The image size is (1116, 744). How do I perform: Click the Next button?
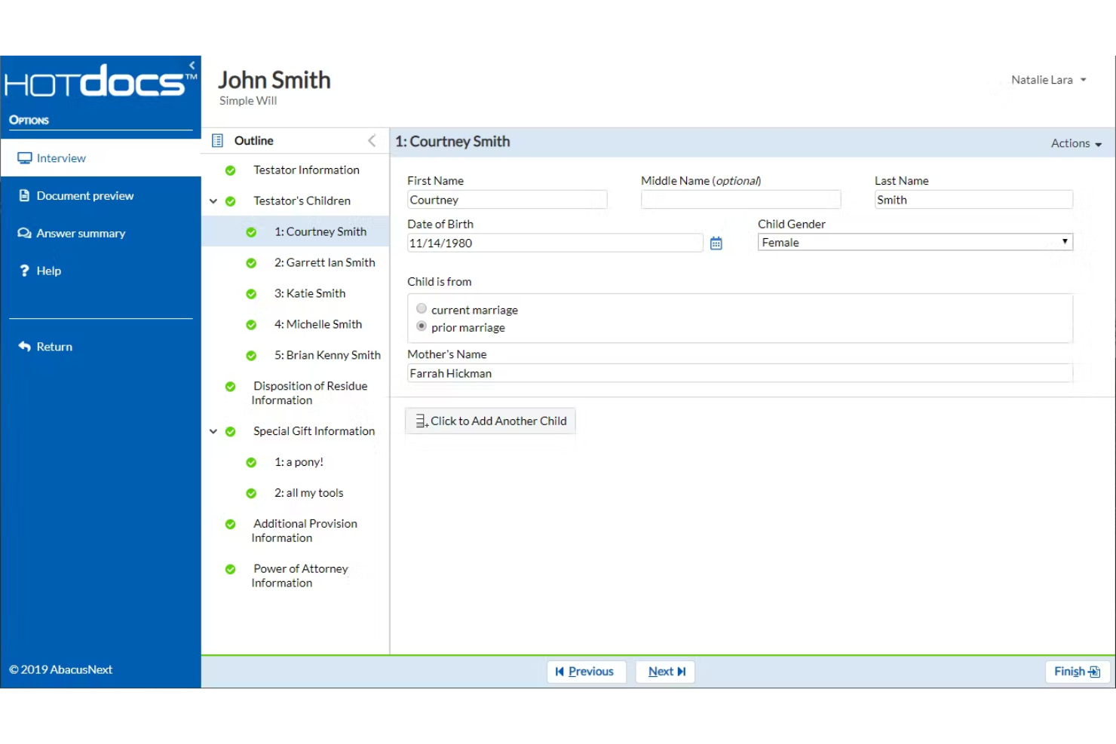click(664, 671)
